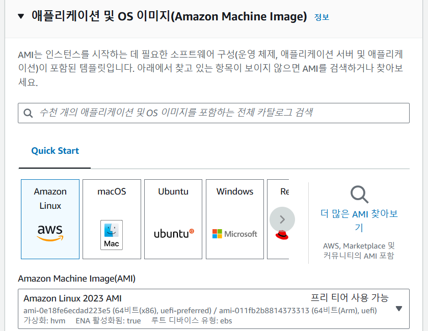Screen dimensions: 428x331
Task: Click the Microsoft logo
Action: pyautogui.click(x=235, y=234)
